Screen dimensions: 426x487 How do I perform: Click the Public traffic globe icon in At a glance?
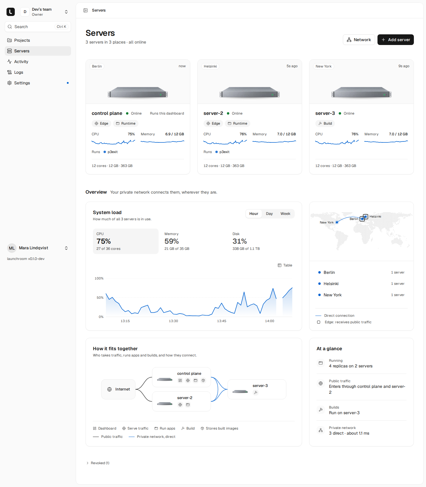(321, 383)
